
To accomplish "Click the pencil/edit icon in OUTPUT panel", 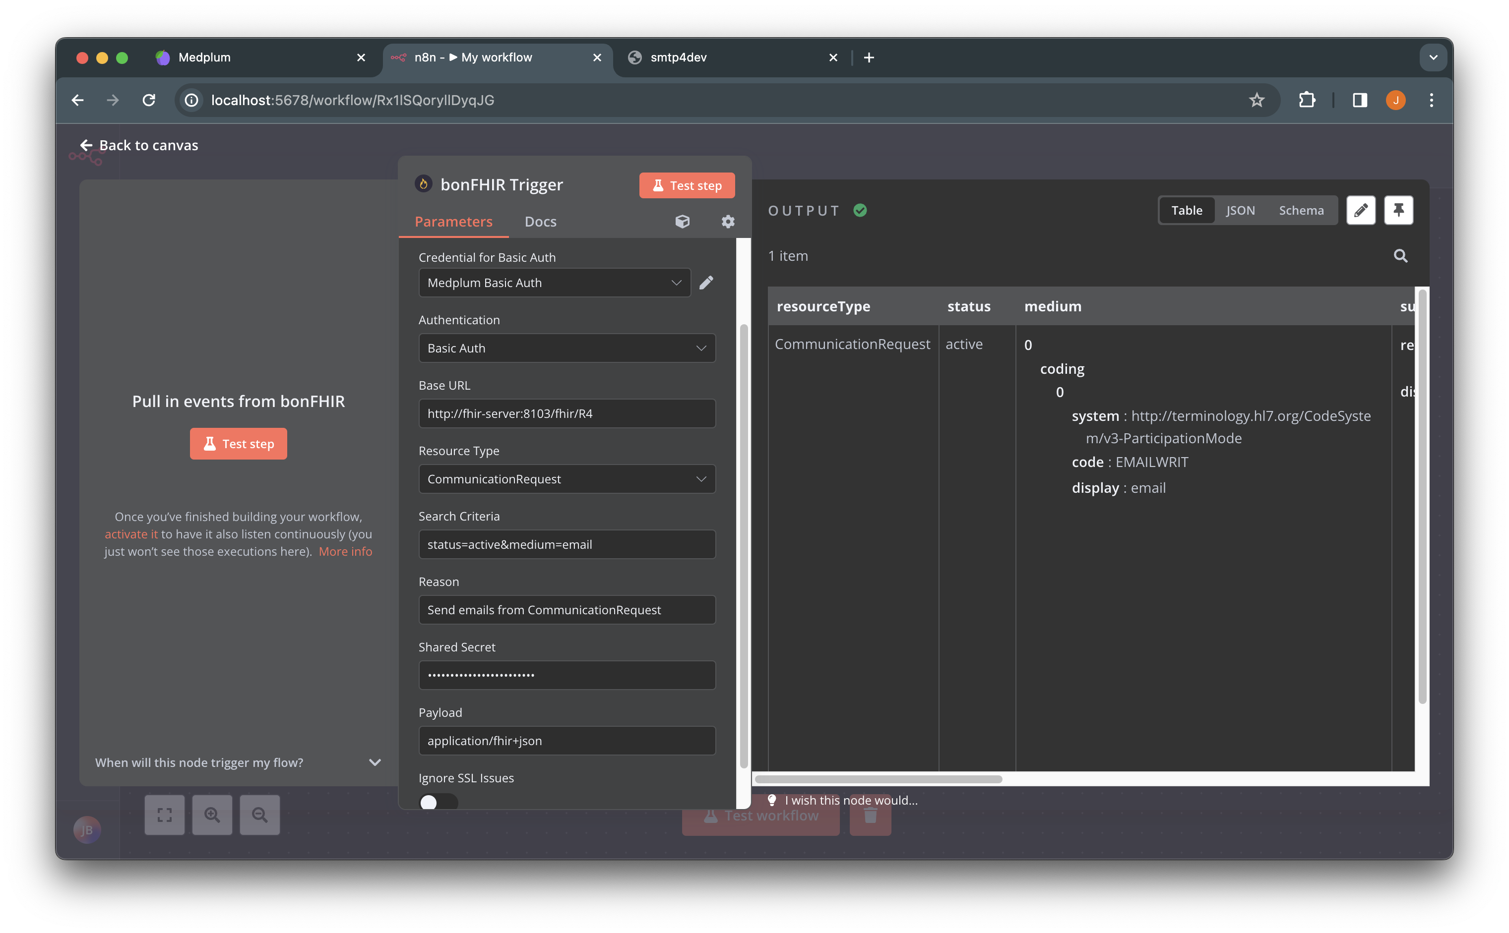I will [1361, 210].
